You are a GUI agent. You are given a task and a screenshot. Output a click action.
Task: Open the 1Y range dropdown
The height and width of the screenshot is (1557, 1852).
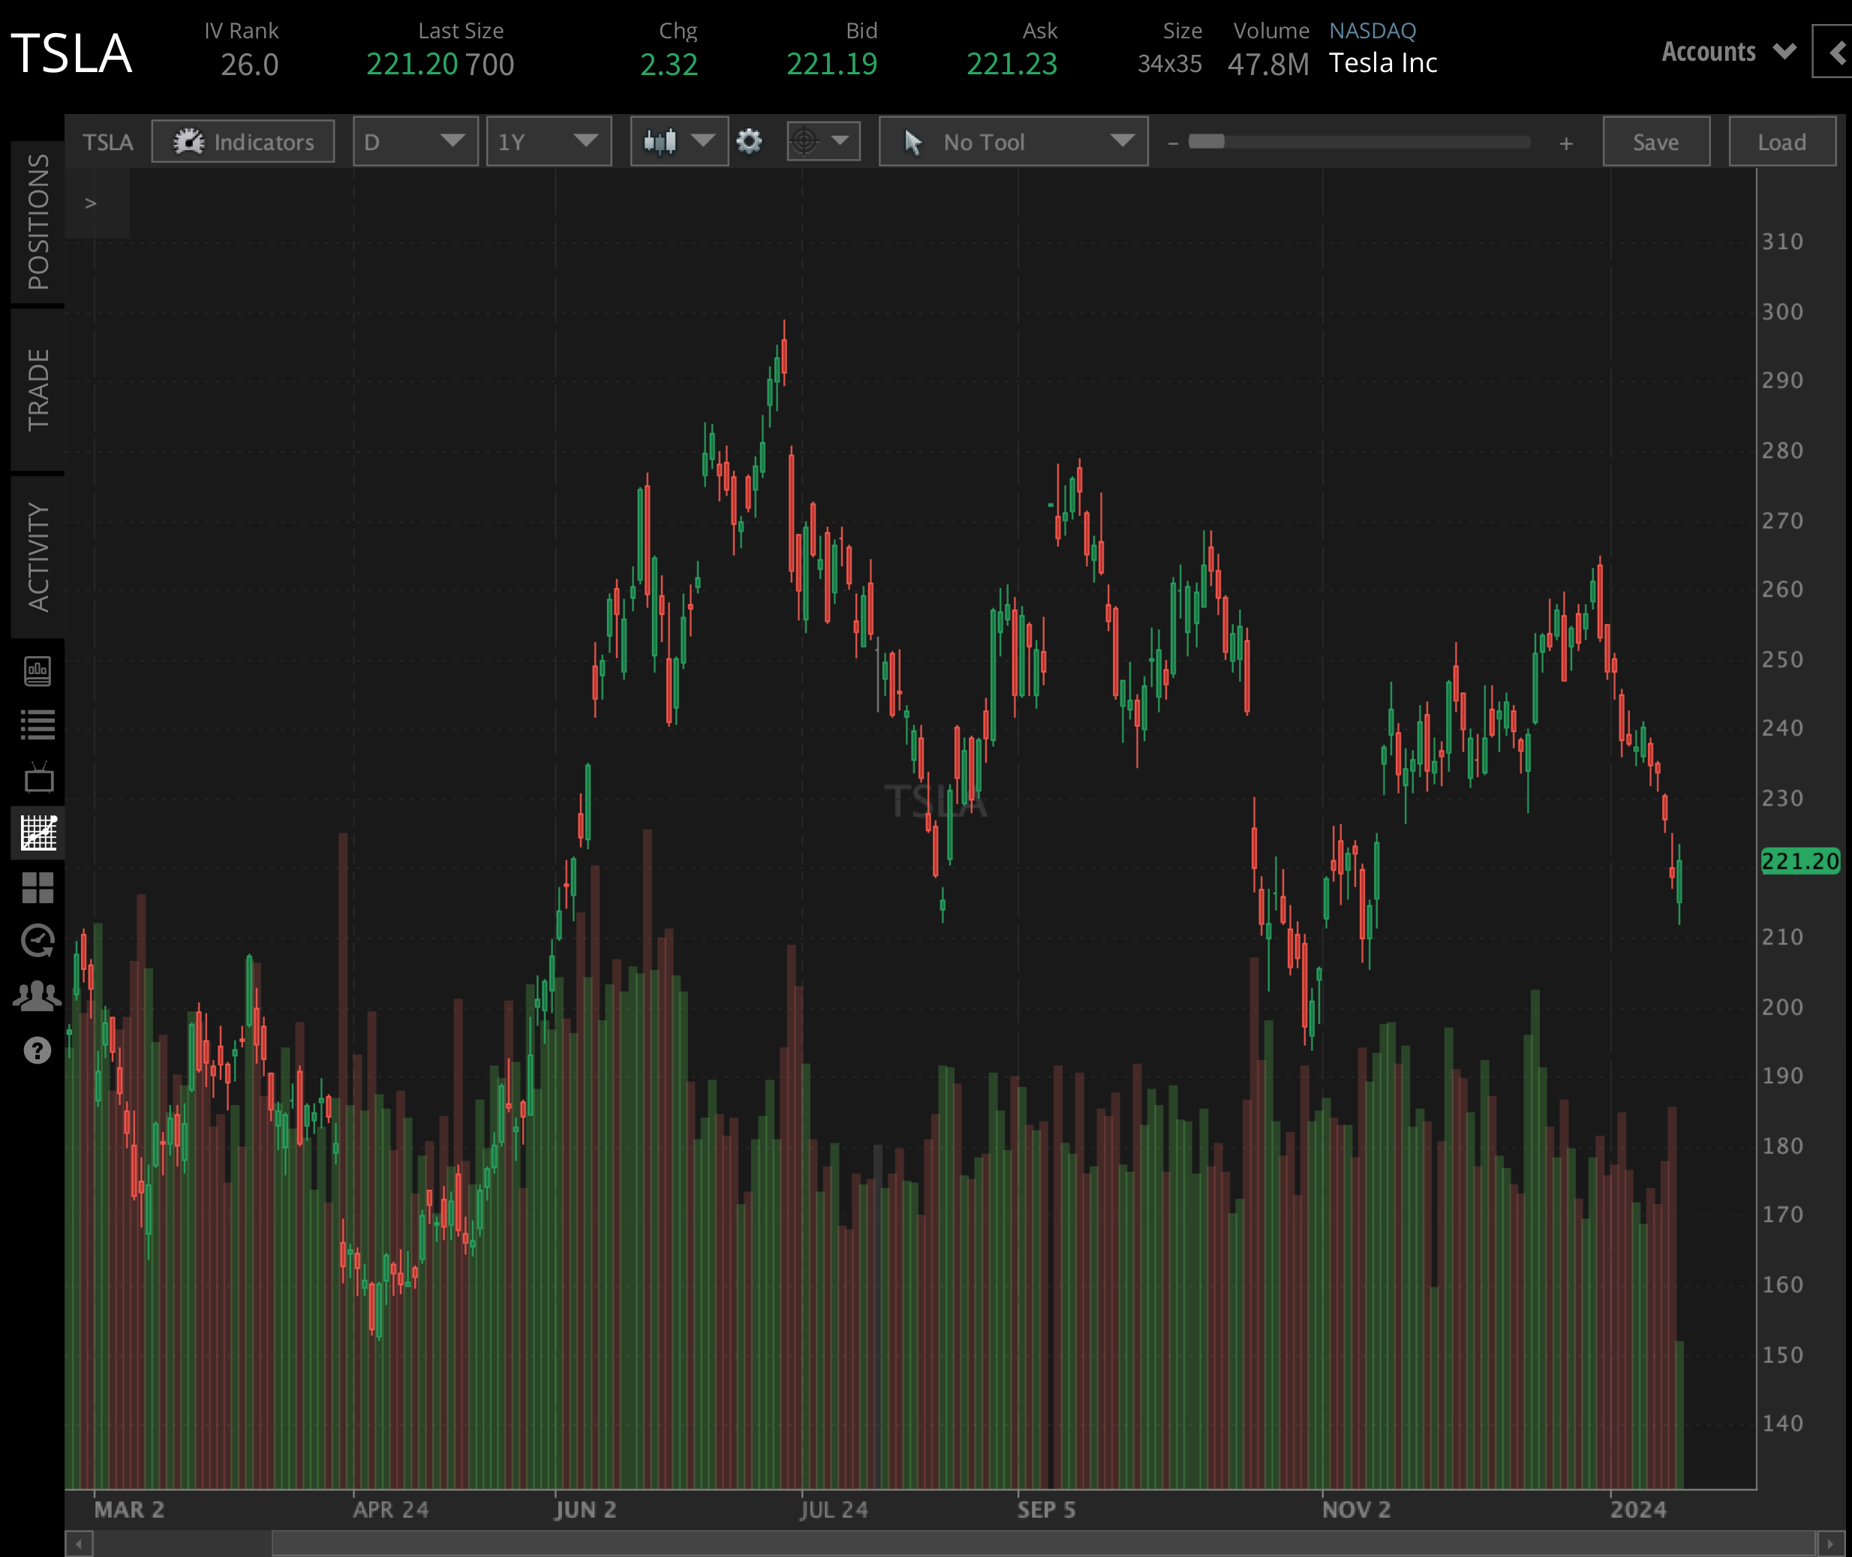pyautogui.click(x=548, y=141)
